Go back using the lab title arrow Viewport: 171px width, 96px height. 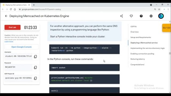[x=6, y=16]
